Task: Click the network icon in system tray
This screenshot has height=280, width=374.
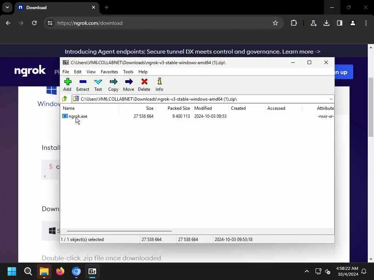Action: 318,271
